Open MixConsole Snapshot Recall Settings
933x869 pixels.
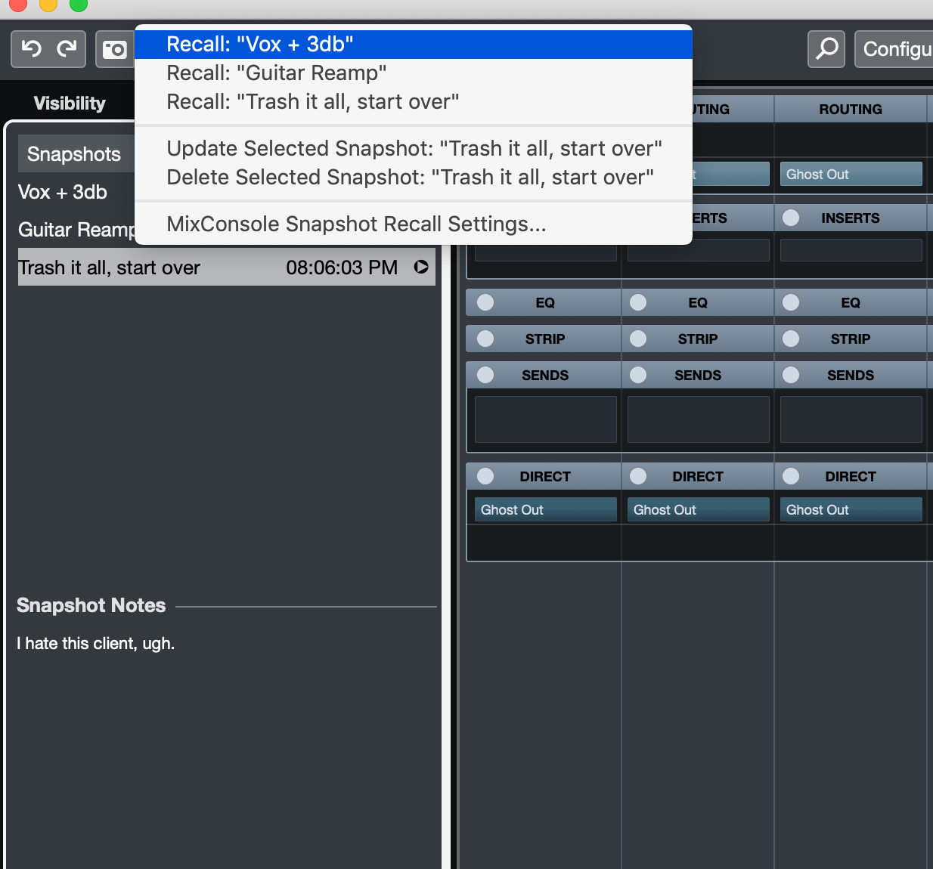pyautogui.click(x=356, y=224)
